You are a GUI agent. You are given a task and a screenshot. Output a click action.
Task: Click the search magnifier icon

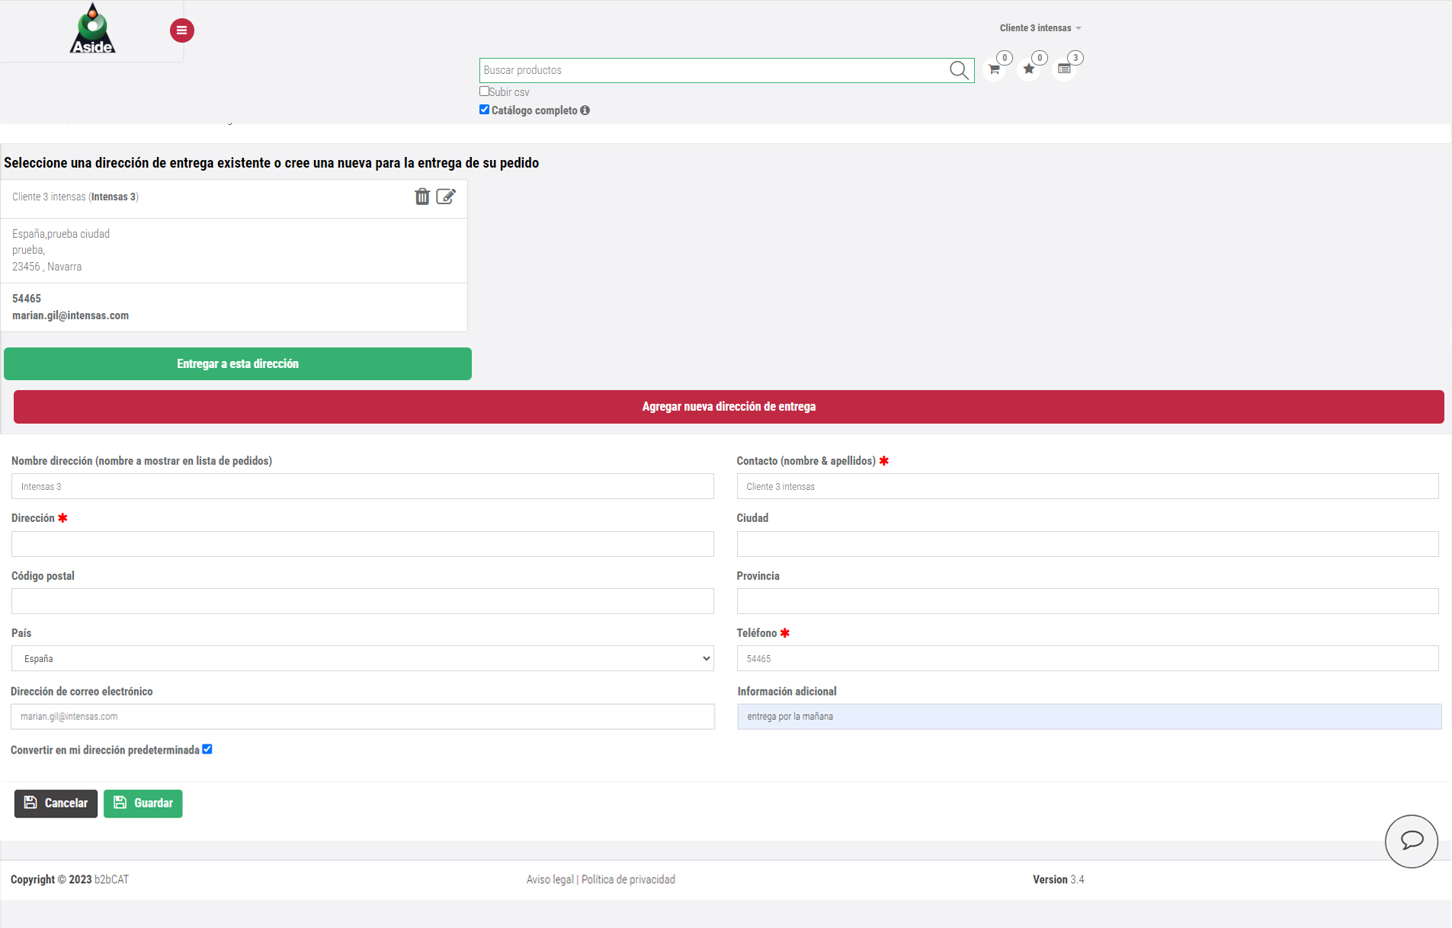[958, 70]
